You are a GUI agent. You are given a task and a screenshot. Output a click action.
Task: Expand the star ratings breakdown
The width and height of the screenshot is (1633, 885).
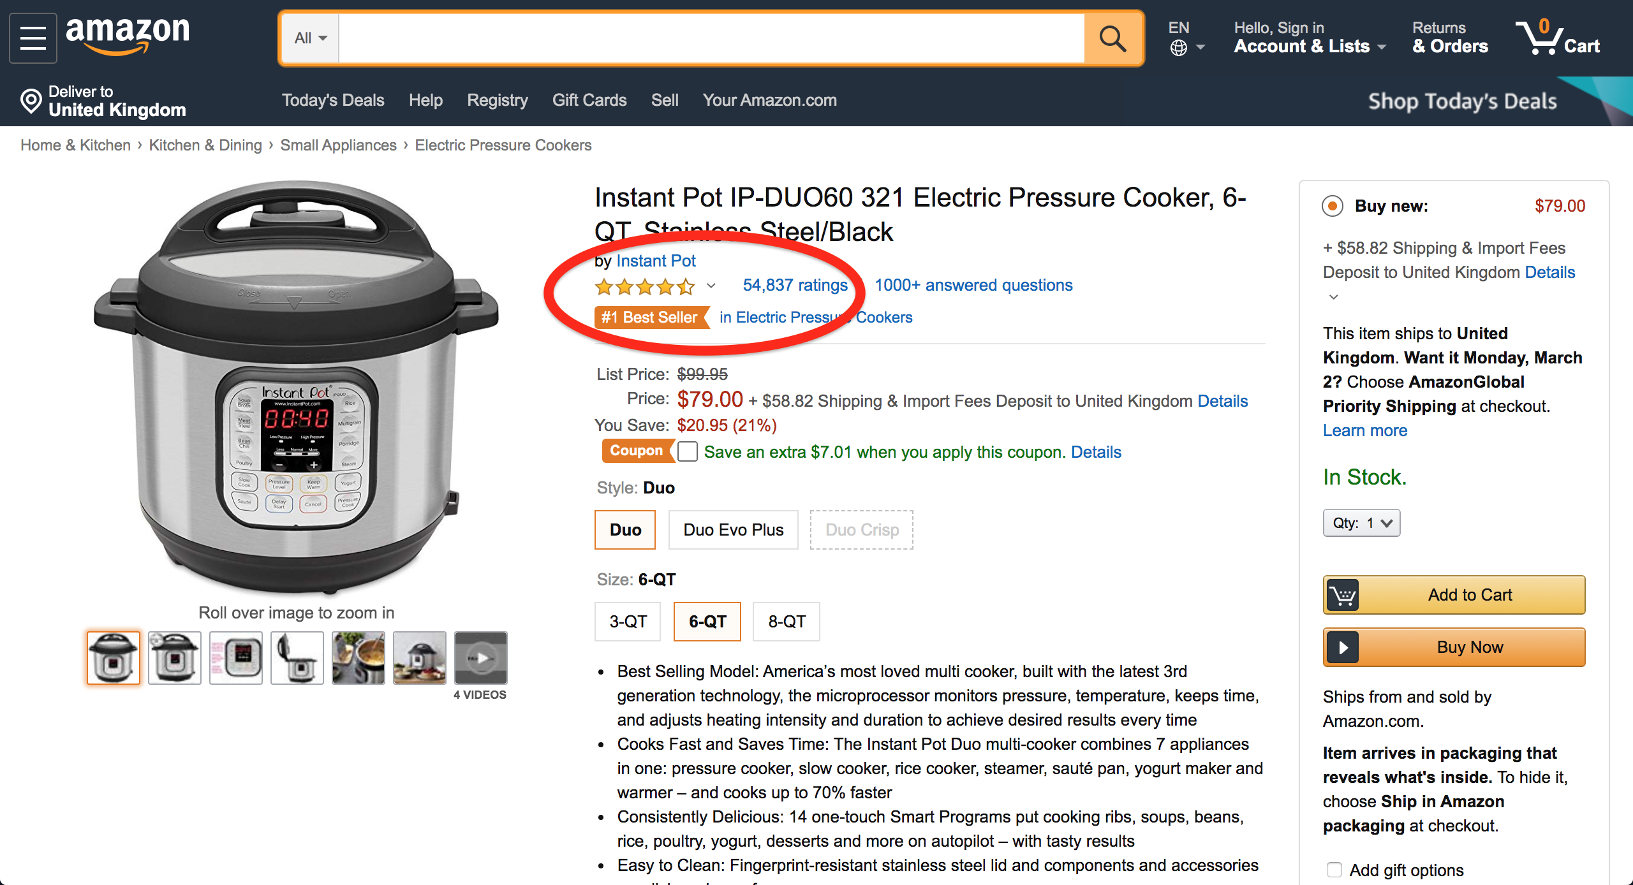point(711,286)
